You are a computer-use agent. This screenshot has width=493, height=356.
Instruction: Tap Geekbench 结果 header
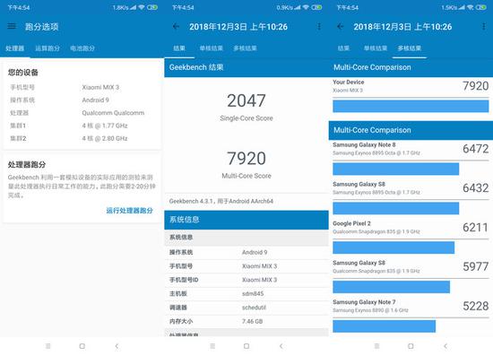point(246,67)
